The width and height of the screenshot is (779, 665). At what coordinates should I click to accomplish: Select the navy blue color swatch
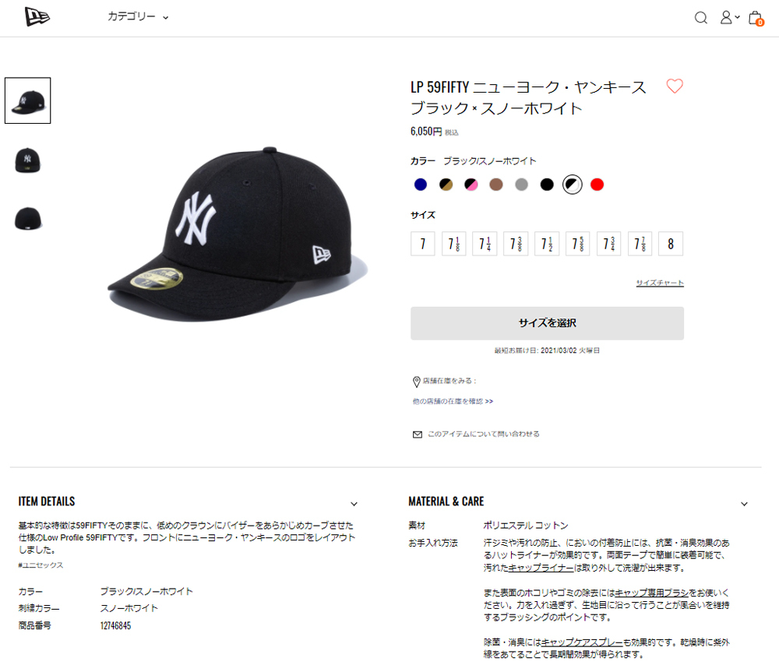point(421,185)
